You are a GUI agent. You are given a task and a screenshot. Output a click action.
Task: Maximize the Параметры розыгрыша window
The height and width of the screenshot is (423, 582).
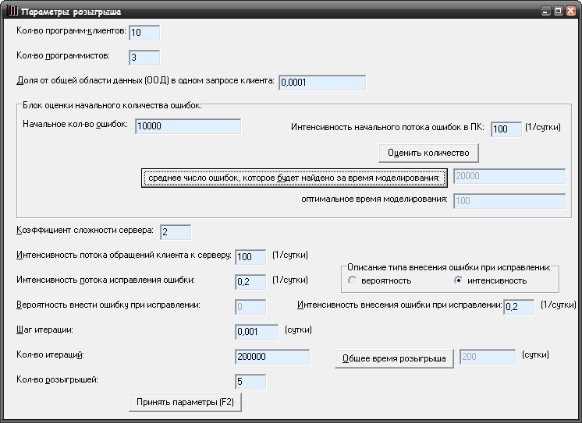pyautogui.click(x=558, y=11)
